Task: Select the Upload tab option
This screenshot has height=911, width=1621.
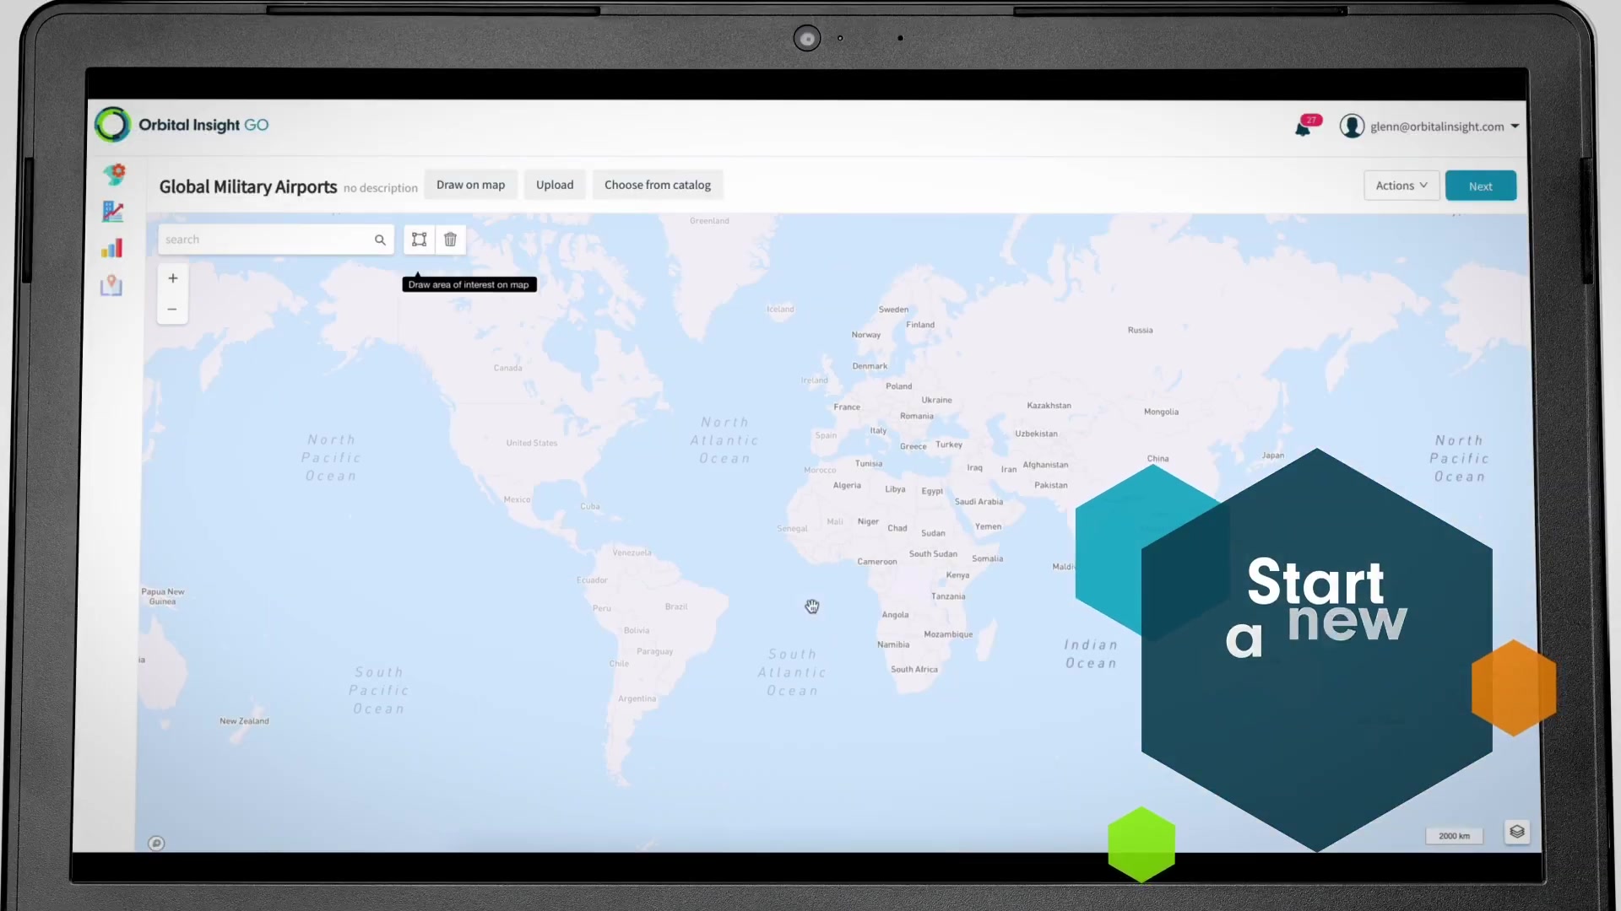Action: (x=553, y=185)
